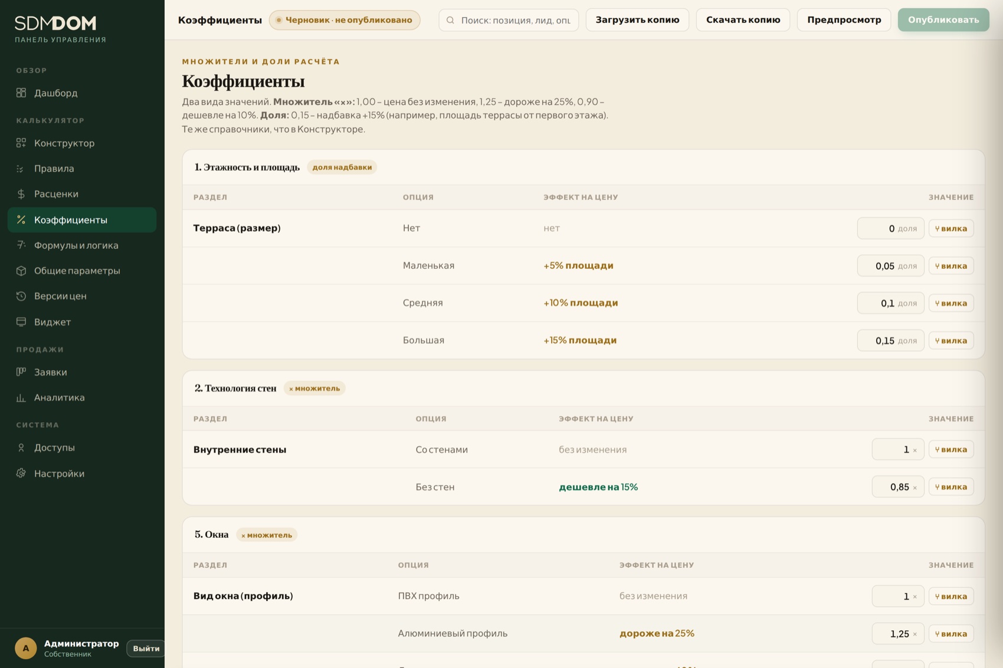
Task: Click вилка button for Со стенами row
Action: pos(951,449)
